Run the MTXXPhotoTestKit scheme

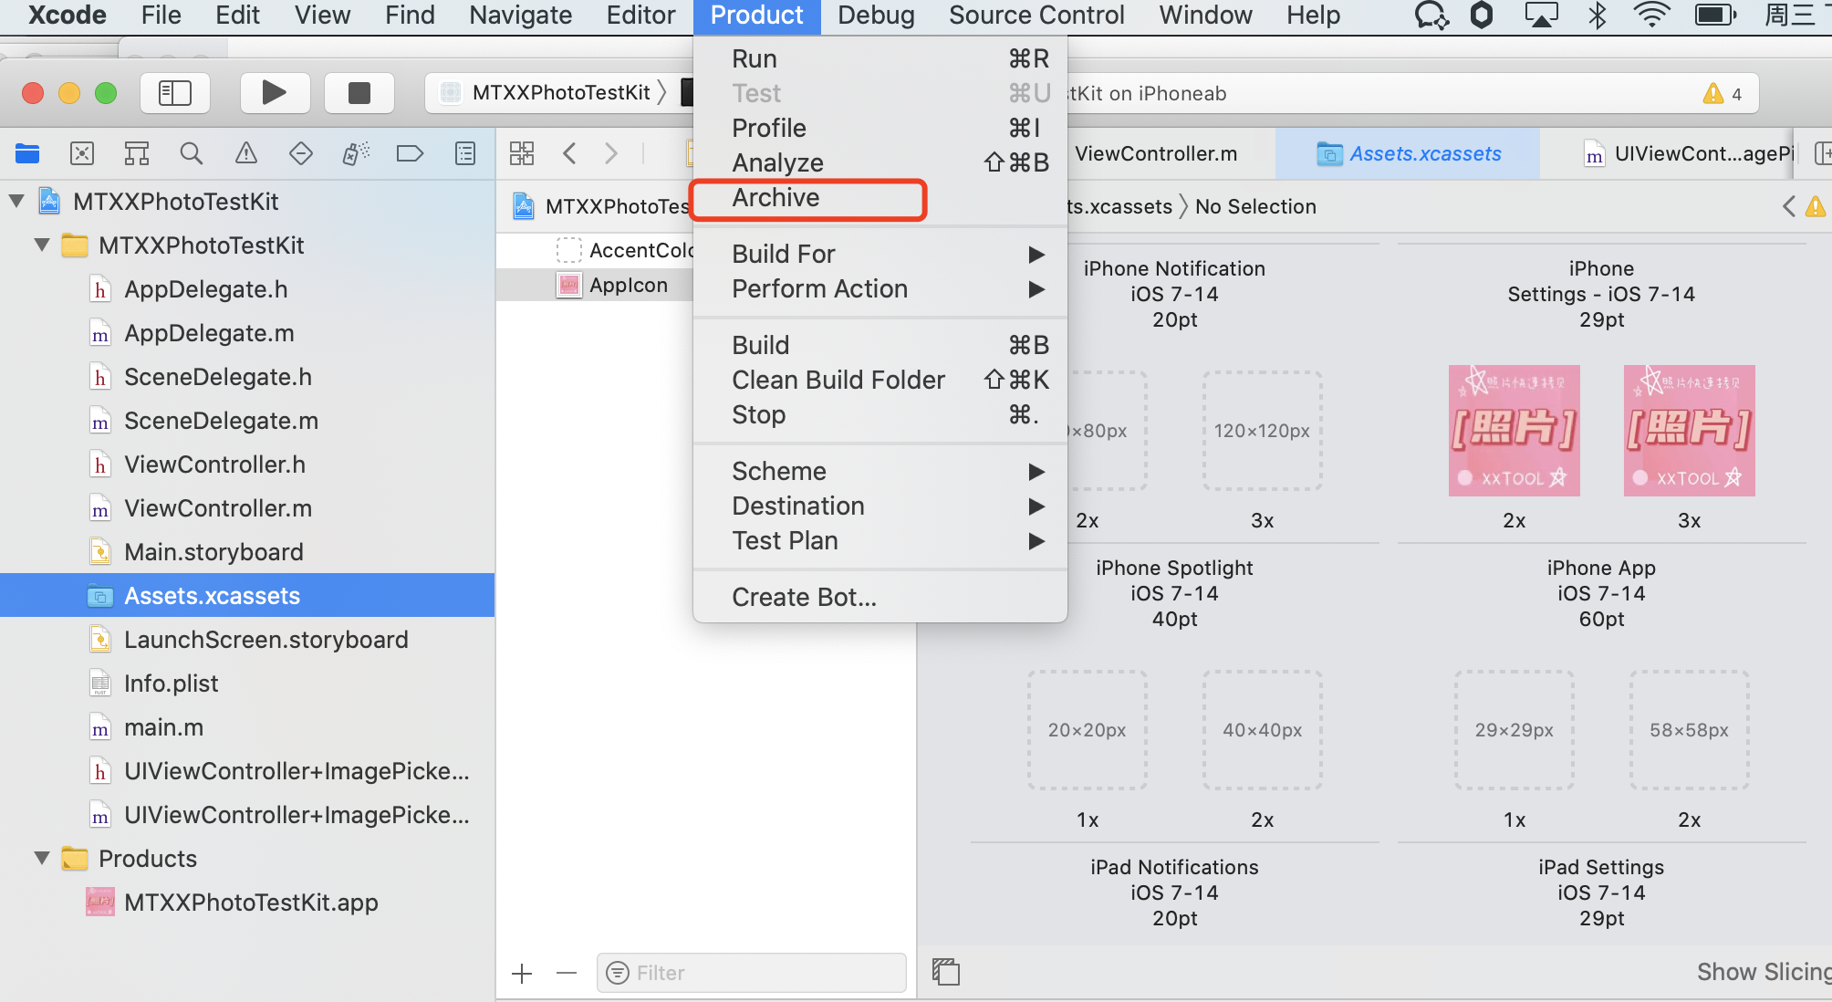click(275, 92)
